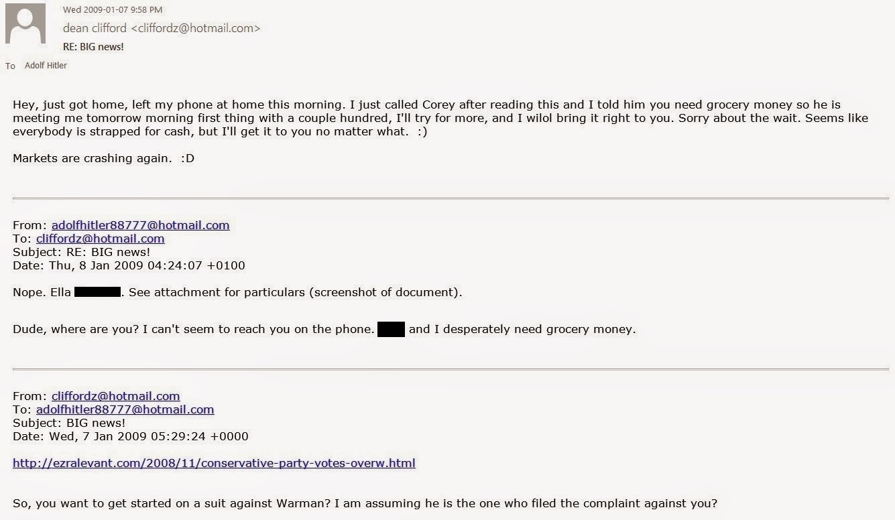Click the quoted "Subject: RE: BIG news!" line
895x520 pixels.
pos(81,252)
